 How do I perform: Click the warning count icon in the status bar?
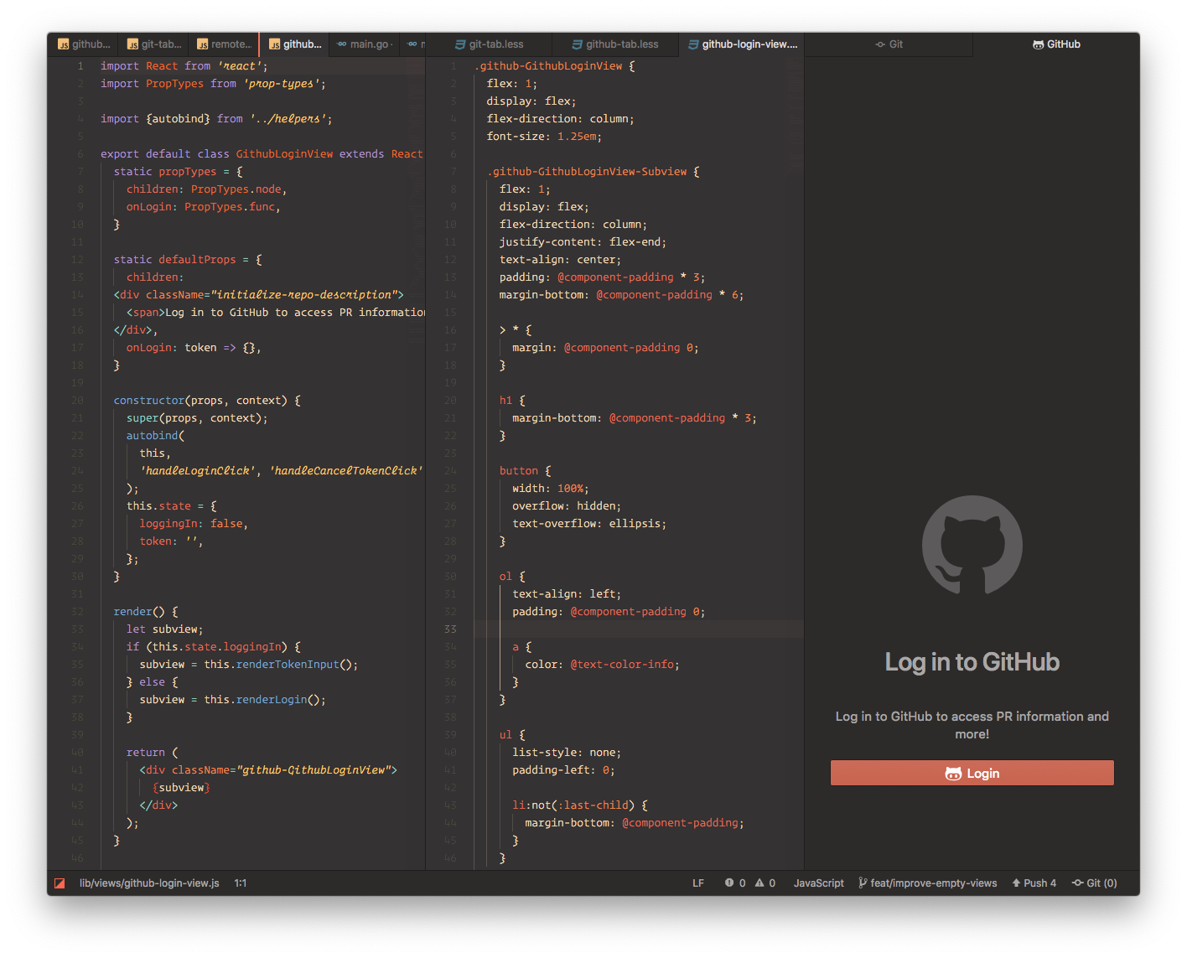759,883
